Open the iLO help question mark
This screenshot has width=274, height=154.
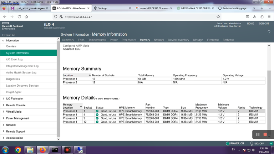click(269, 32)
